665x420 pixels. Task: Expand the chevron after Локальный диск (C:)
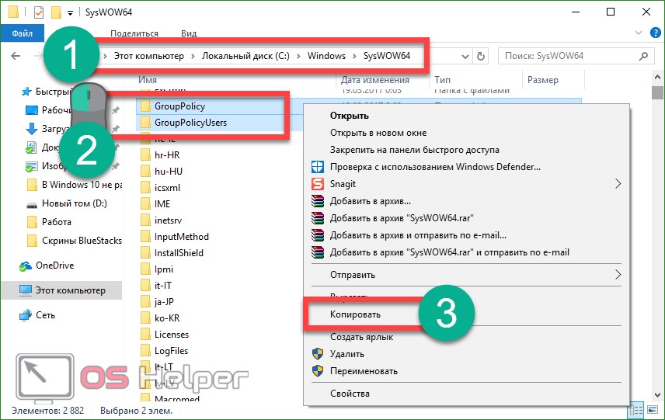(298, 57)
